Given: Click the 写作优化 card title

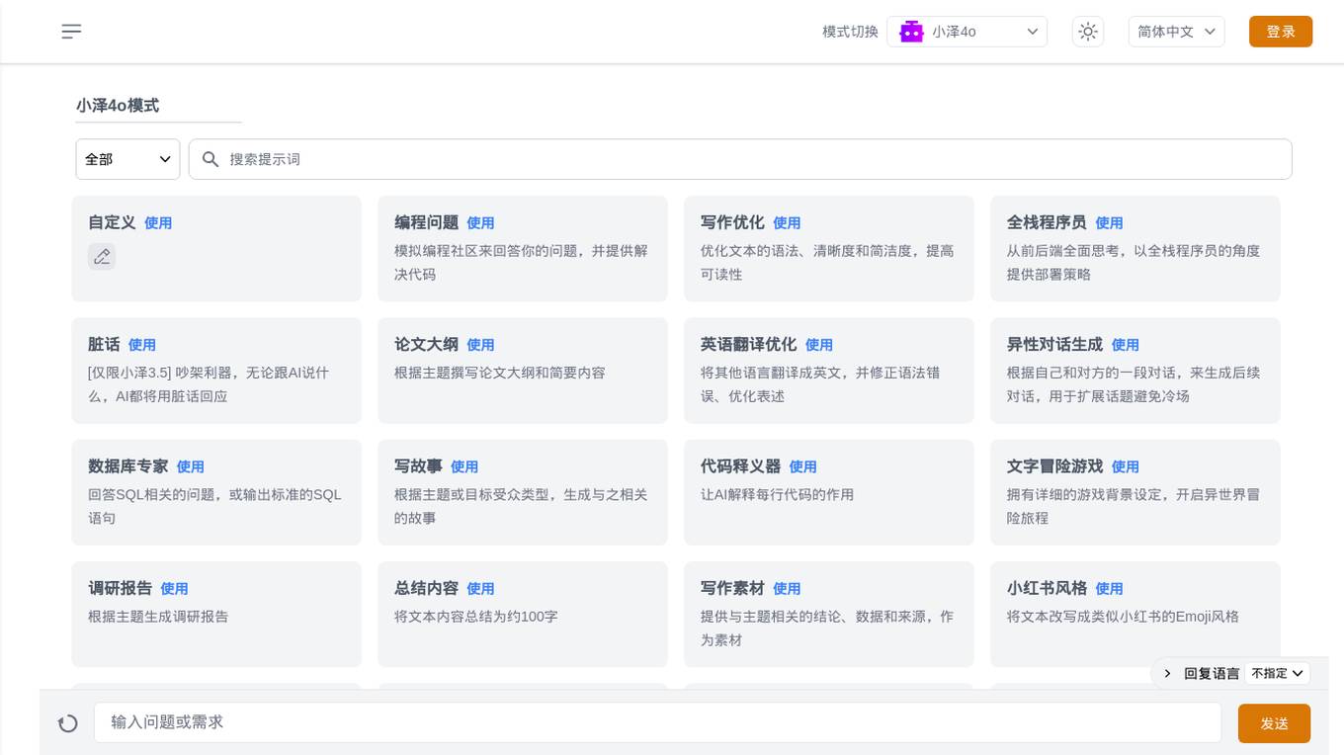Looking at the screenshot, I should click(x=732, y=222).
